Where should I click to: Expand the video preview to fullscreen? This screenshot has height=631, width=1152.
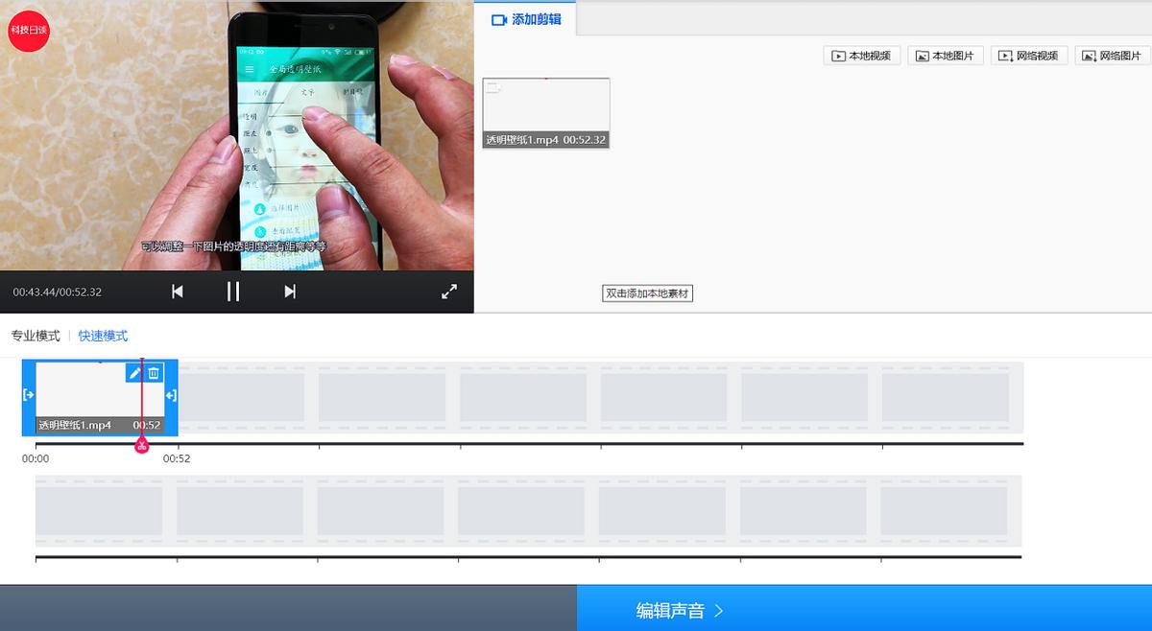pos(448,292)
